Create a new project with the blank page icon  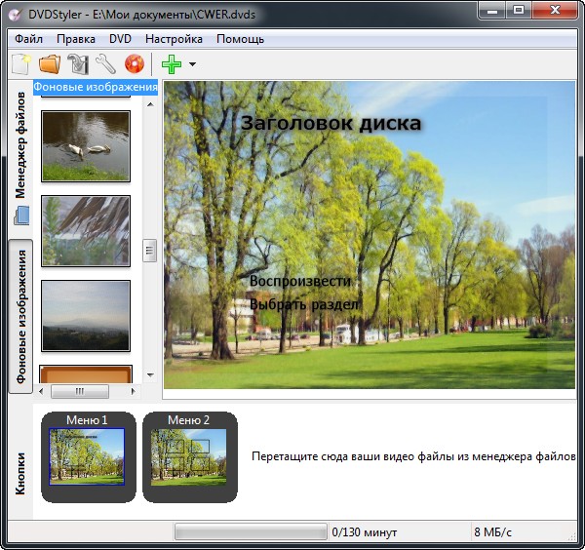20,64
